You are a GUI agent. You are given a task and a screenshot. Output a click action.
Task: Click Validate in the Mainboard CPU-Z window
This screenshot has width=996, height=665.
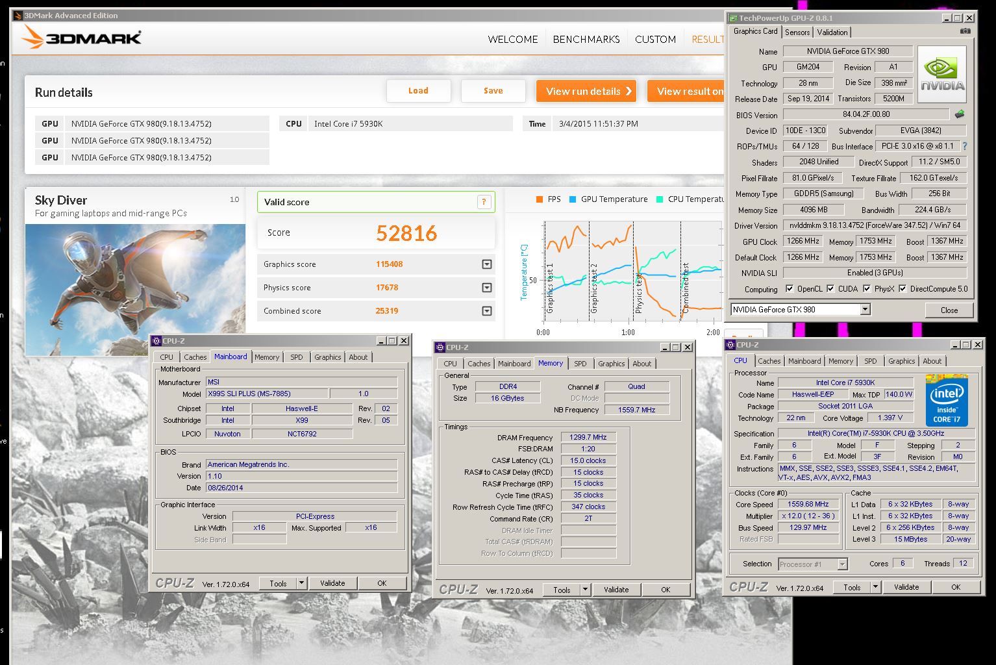(332, 583)
